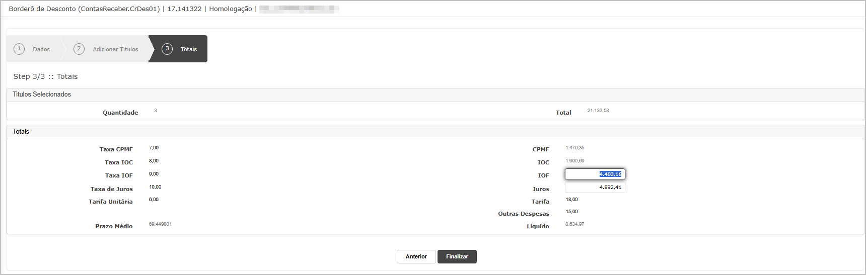This screenshot has width=866, height=275.
Task: Focus the IOF input field
Action: tap(595, 174)
